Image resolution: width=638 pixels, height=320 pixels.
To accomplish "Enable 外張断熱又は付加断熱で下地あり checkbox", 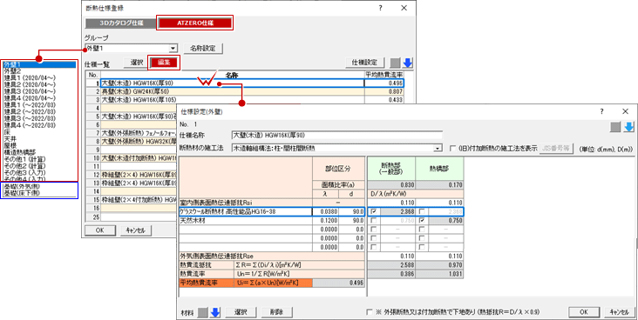I will [370, 312].
